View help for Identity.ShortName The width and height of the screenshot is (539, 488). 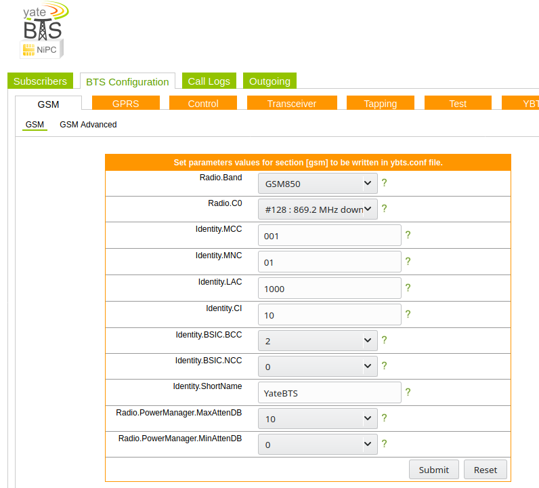(x=408, y=392)
